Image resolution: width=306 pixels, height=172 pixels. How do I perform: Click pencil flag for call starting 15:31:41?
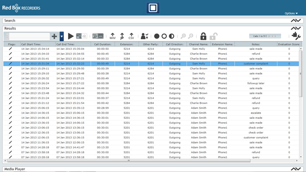[10, 58]
